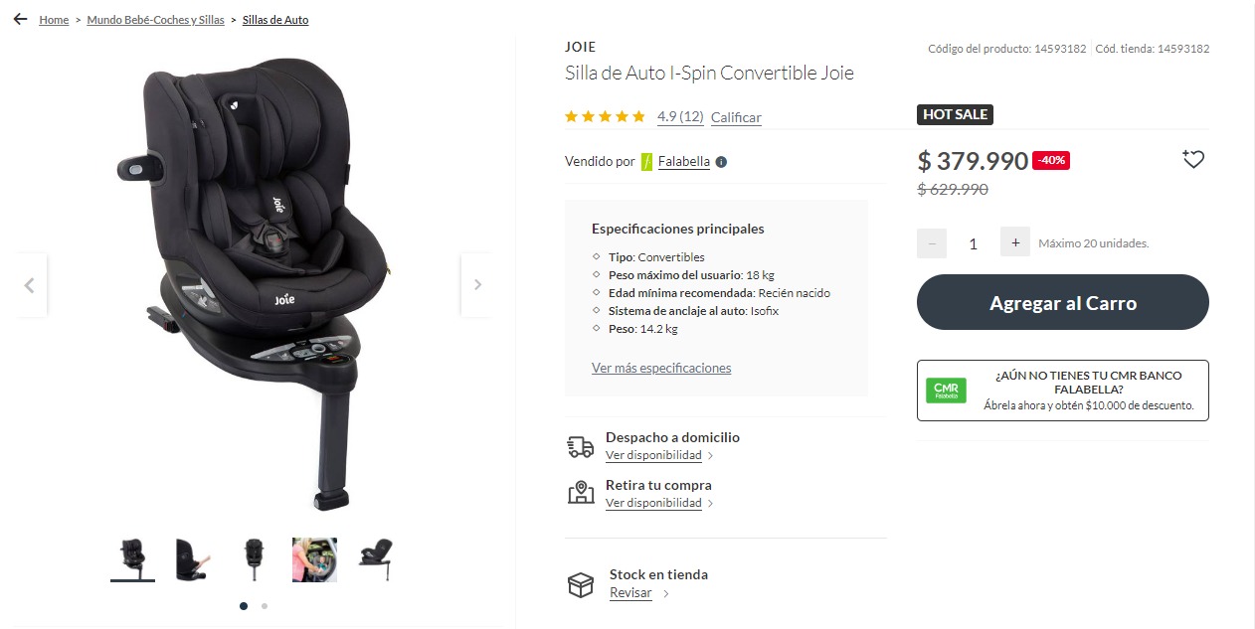Go to Mundo Bebé-Coches y Sillas breadcrumb
Screen dimensions: 1255x629
click(155, 20)
